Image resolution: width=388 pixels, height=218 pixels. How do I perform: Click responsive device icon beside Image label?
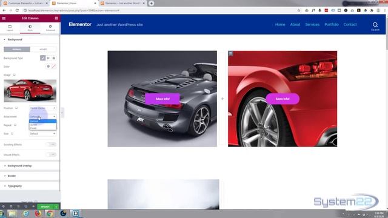[x=15, y=74]
